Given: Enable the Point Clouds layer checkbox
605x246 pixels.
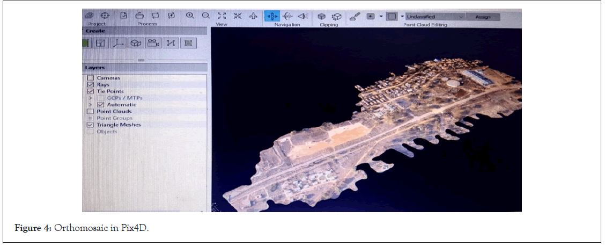Looking at the screenshot, I should pos(90,111).
